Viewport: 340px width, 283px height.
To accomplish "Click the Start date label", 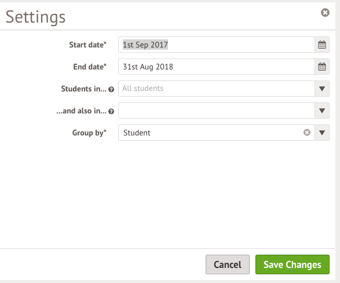I will (x=88, y=45).
